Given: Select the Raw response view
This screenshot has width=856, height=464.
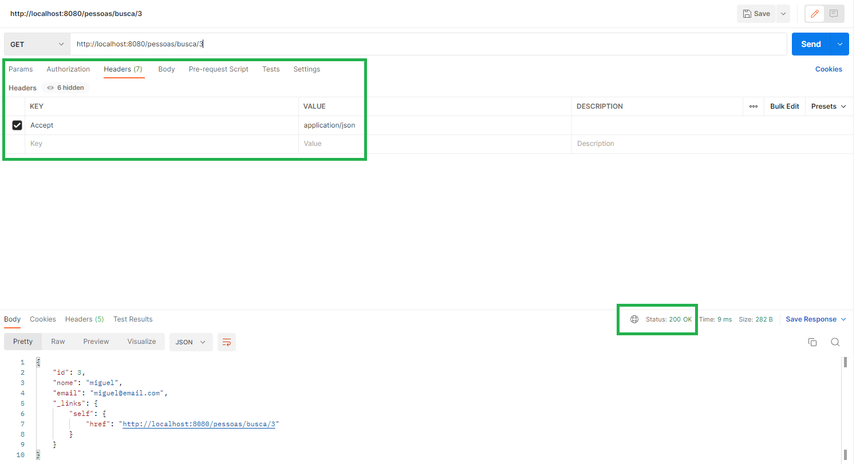Looking at the screenshot, I should pos(57,341).
